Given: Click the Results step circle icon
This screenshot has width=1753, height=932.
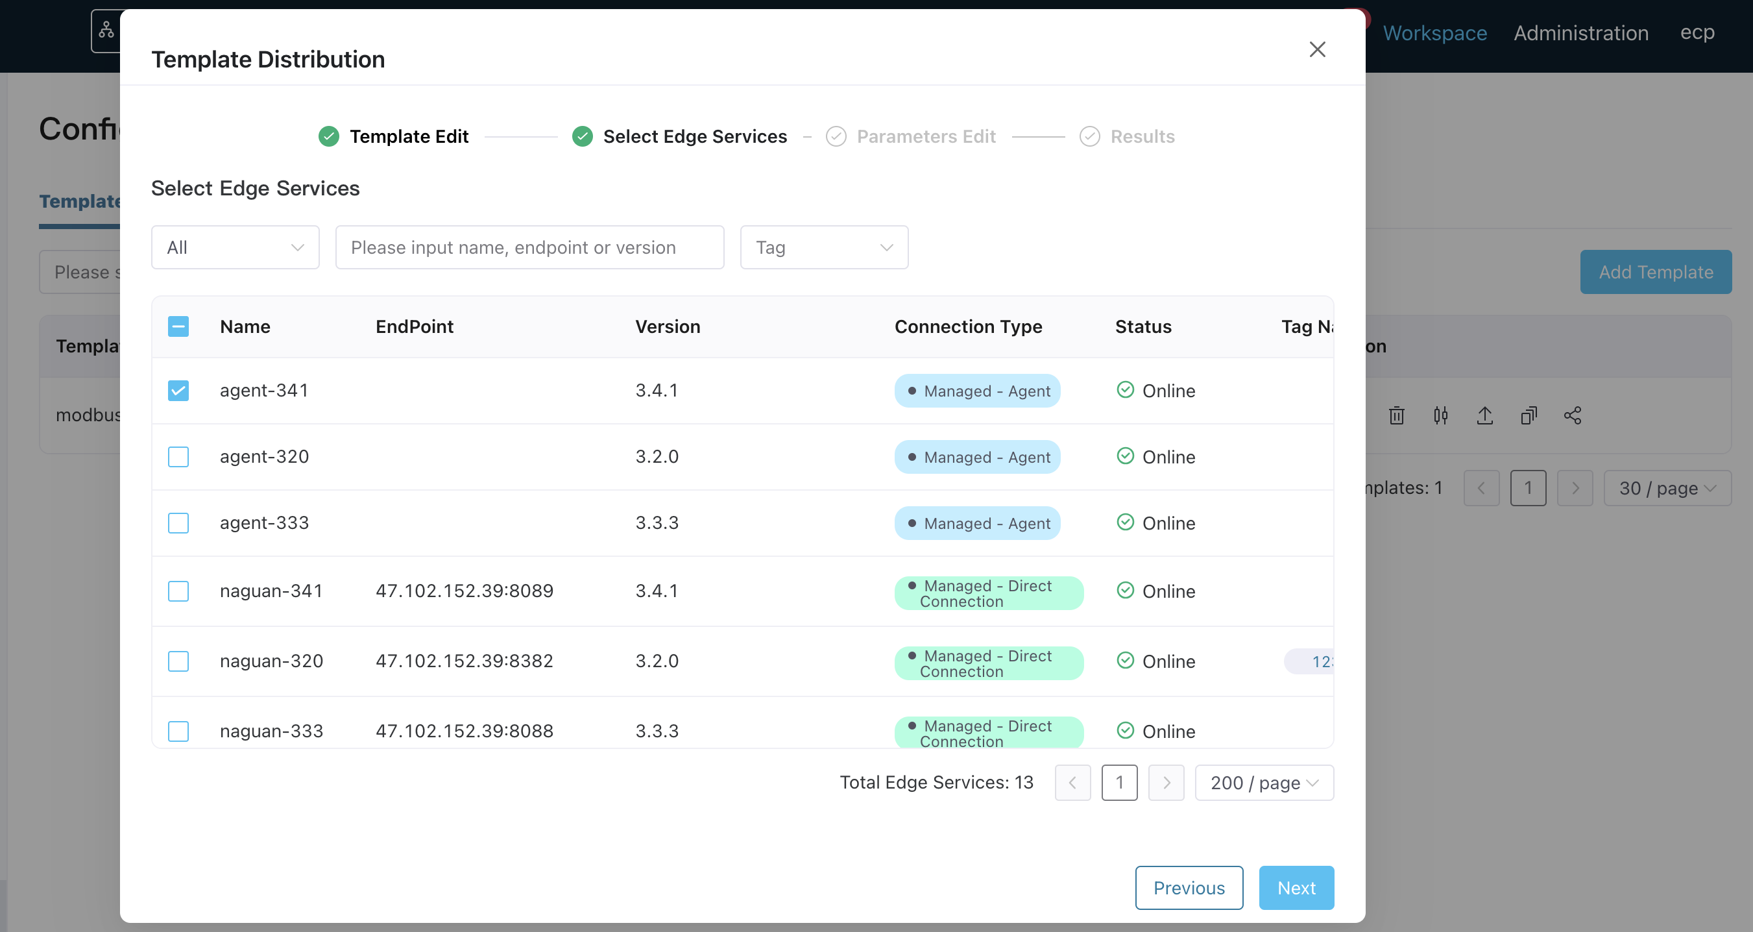Looking at the screenshot, I should pos(1089,137).
